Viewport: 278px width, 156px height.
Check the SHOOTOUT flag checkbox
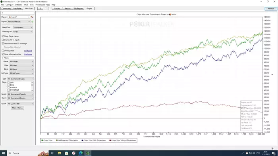8,90
